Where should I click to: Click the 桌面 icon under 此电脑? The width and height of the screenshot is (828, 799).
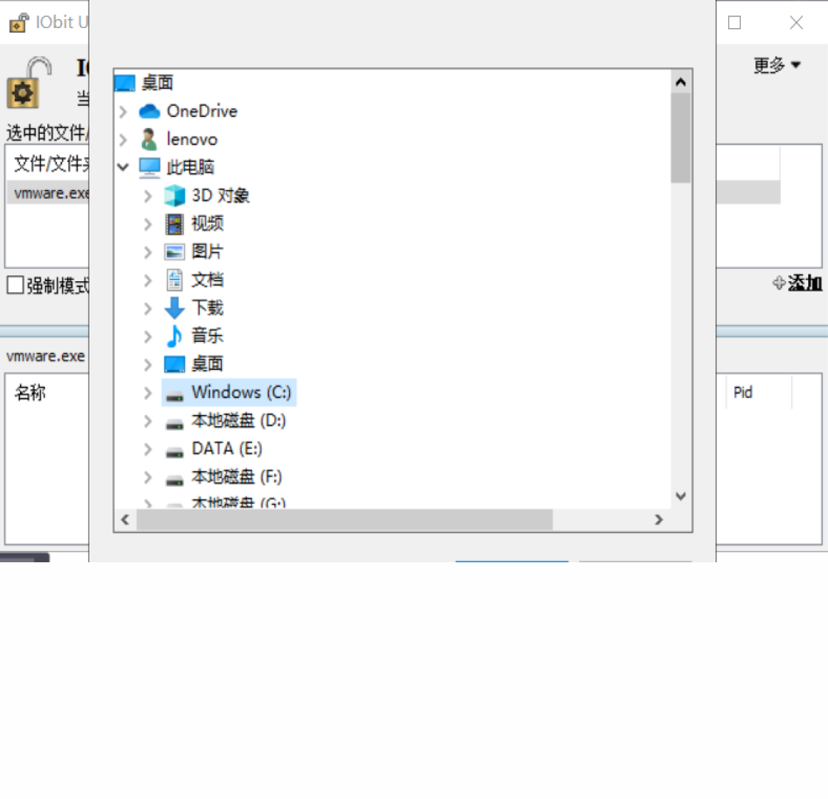[174, 364]
